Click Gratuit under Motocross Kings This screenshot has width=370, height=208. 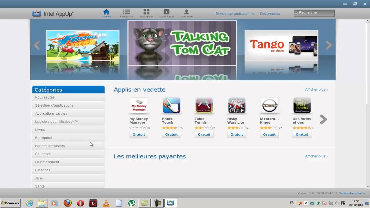point(269,134)
